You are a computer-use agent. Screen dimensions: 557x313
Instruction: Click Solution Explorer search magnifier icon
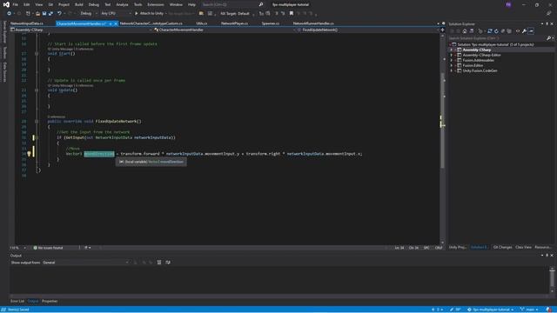click(548, 38)
